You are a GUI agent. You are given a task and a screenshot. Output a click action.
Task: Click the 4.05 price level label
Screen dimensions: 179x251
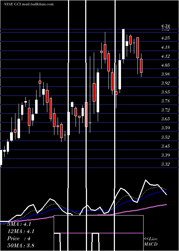pos(165,65)
